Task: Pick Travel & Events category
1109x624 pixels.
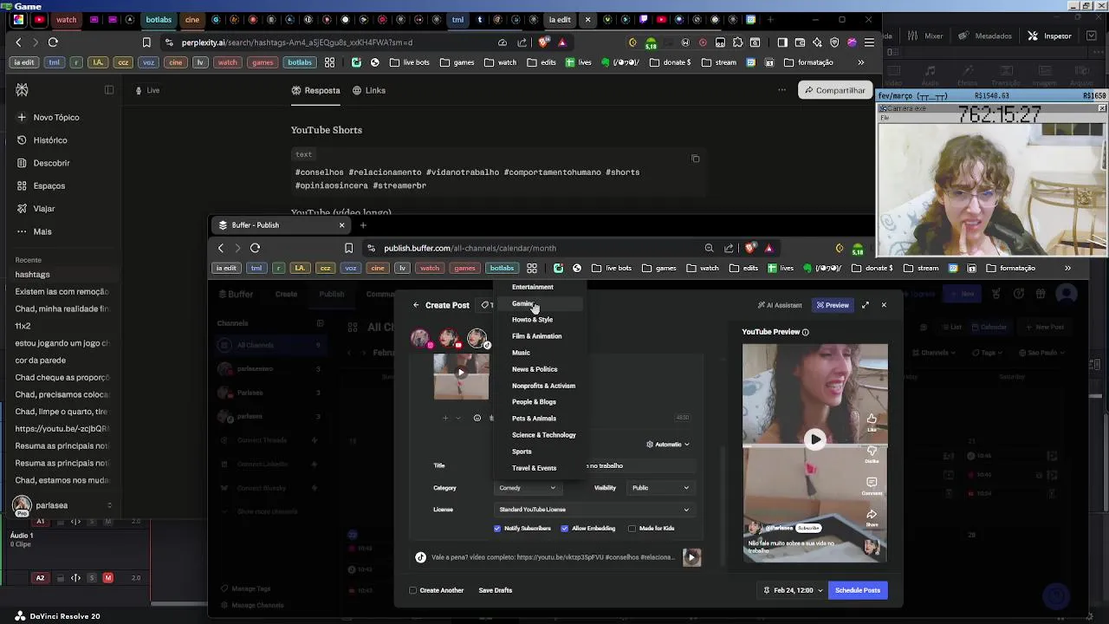Action: (534, 468)
